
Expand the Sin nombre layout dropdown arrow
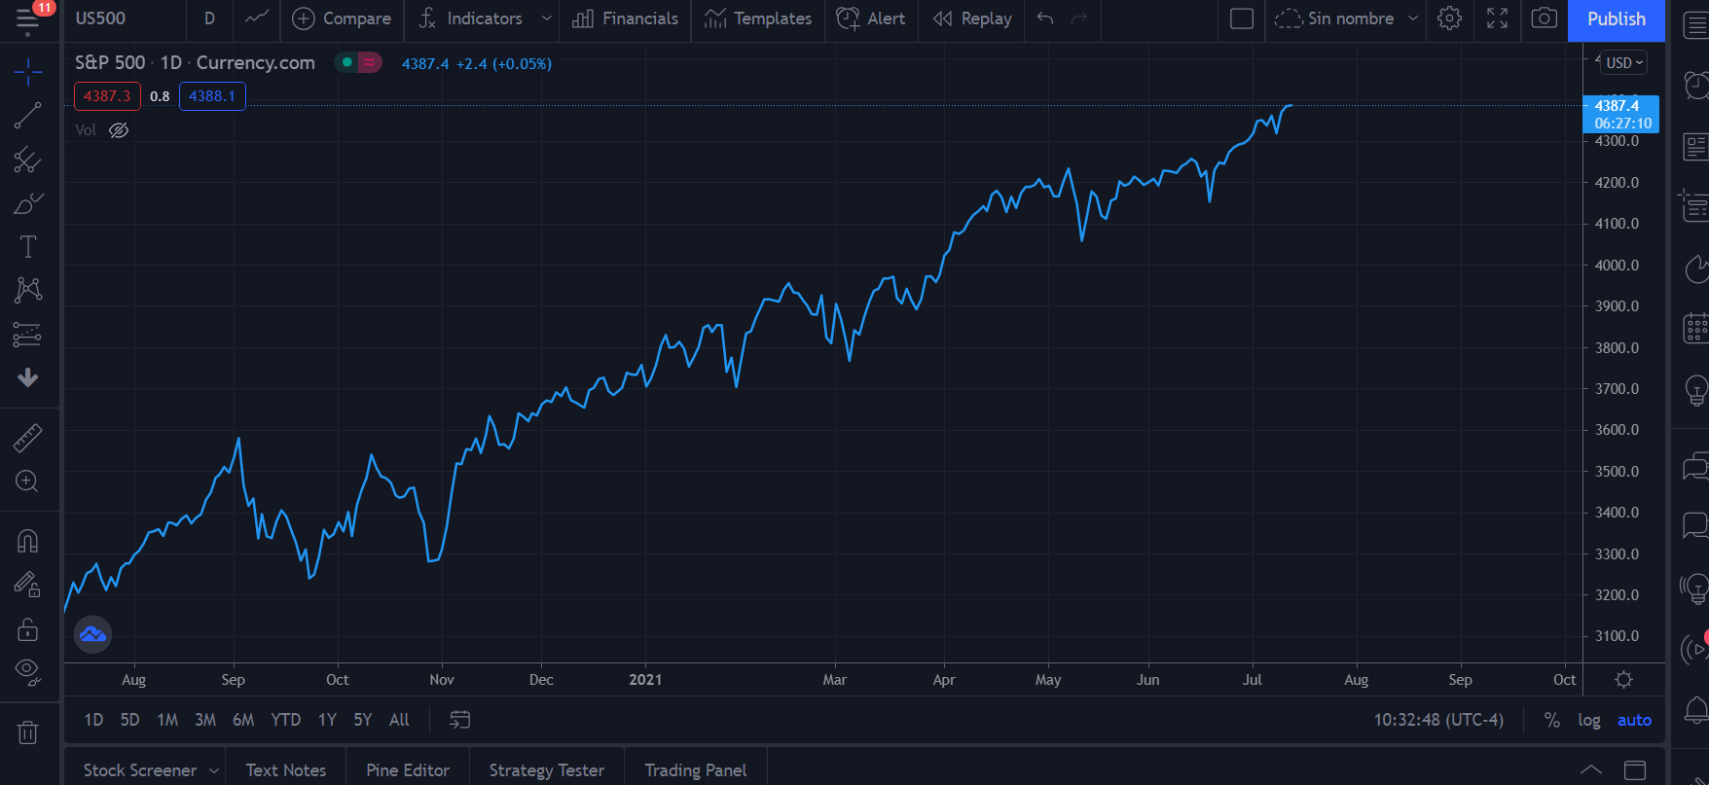(x=1413, y=18)
